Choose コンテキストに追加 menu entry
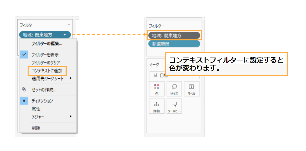 pyautogui.click(x=47, y=71)
